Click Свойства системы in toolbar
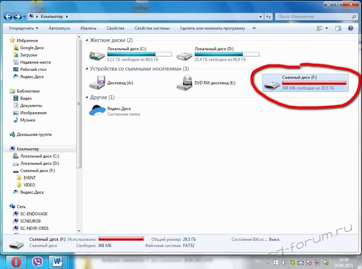 (152, 28)
